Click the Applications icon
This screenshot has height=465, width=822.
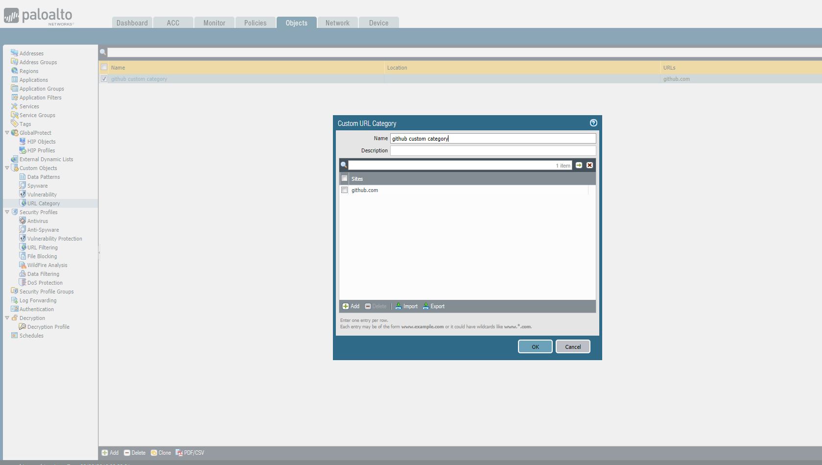[x=14, y=79]
